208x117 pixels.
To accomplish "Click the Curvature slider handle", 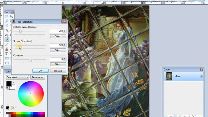I will click(31, 59).
